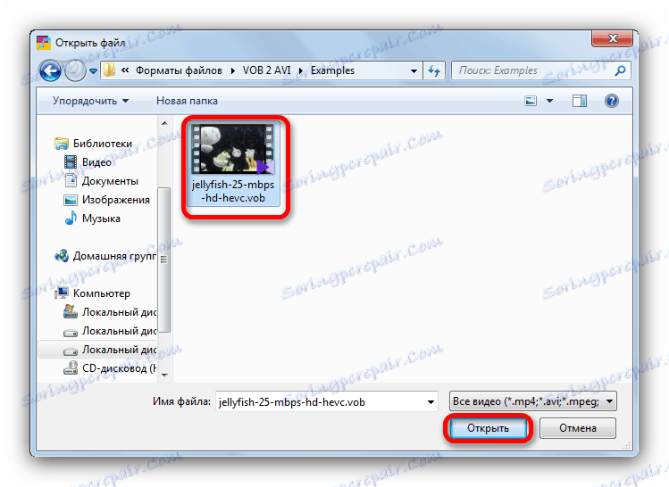
Task: Click the Домашняя группа globe icon
Action: tap(62, 256)
